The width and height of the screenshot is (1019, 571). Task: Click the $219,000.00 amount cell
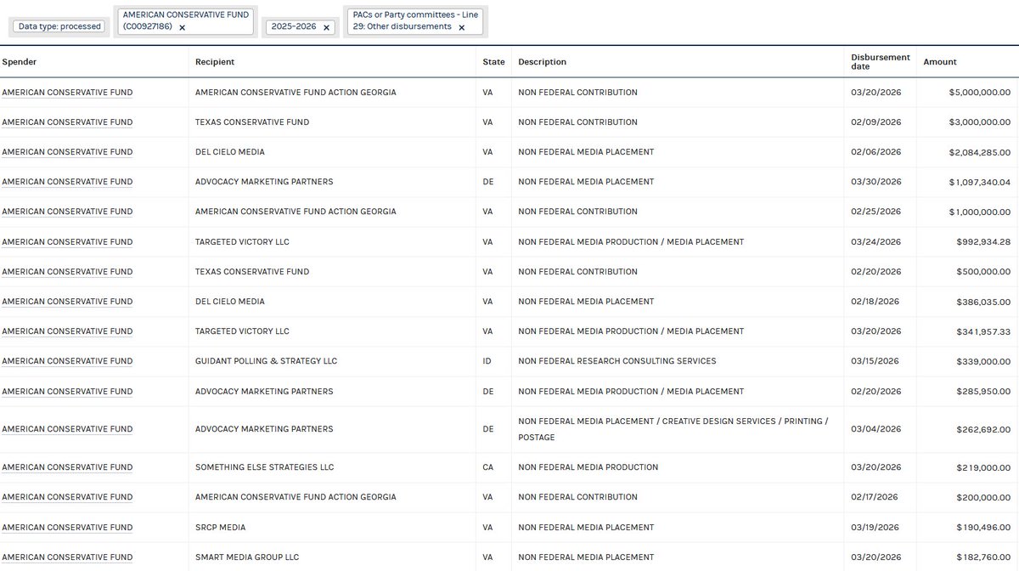point(983,467)
